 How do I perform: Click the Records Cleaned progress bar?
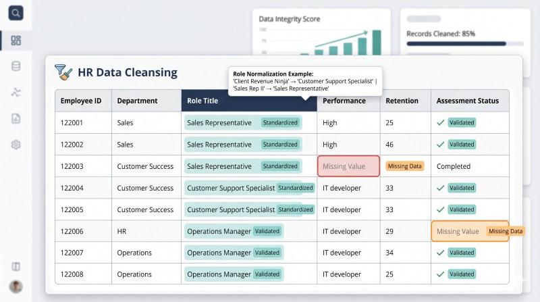tap(465, 44)
